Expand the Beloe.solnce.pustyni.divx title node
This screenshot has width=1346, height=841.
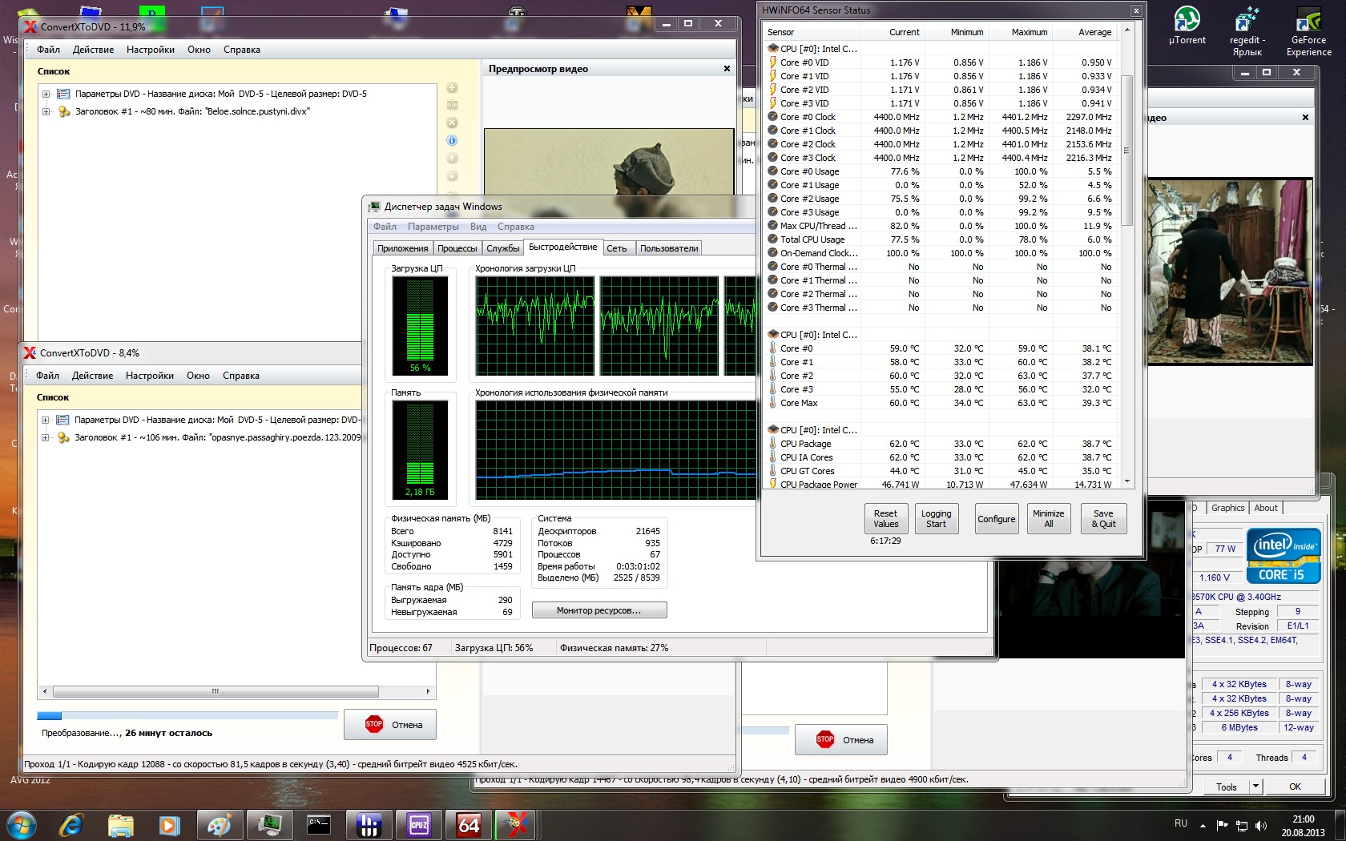[46, 111]
